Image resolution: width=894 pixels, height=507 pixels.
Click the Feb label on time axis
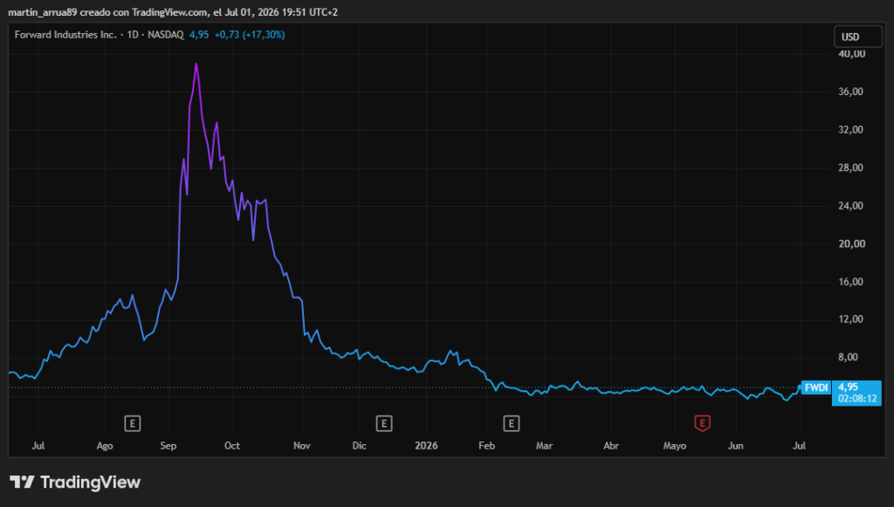pyautogui.click(x=486, y=446)
